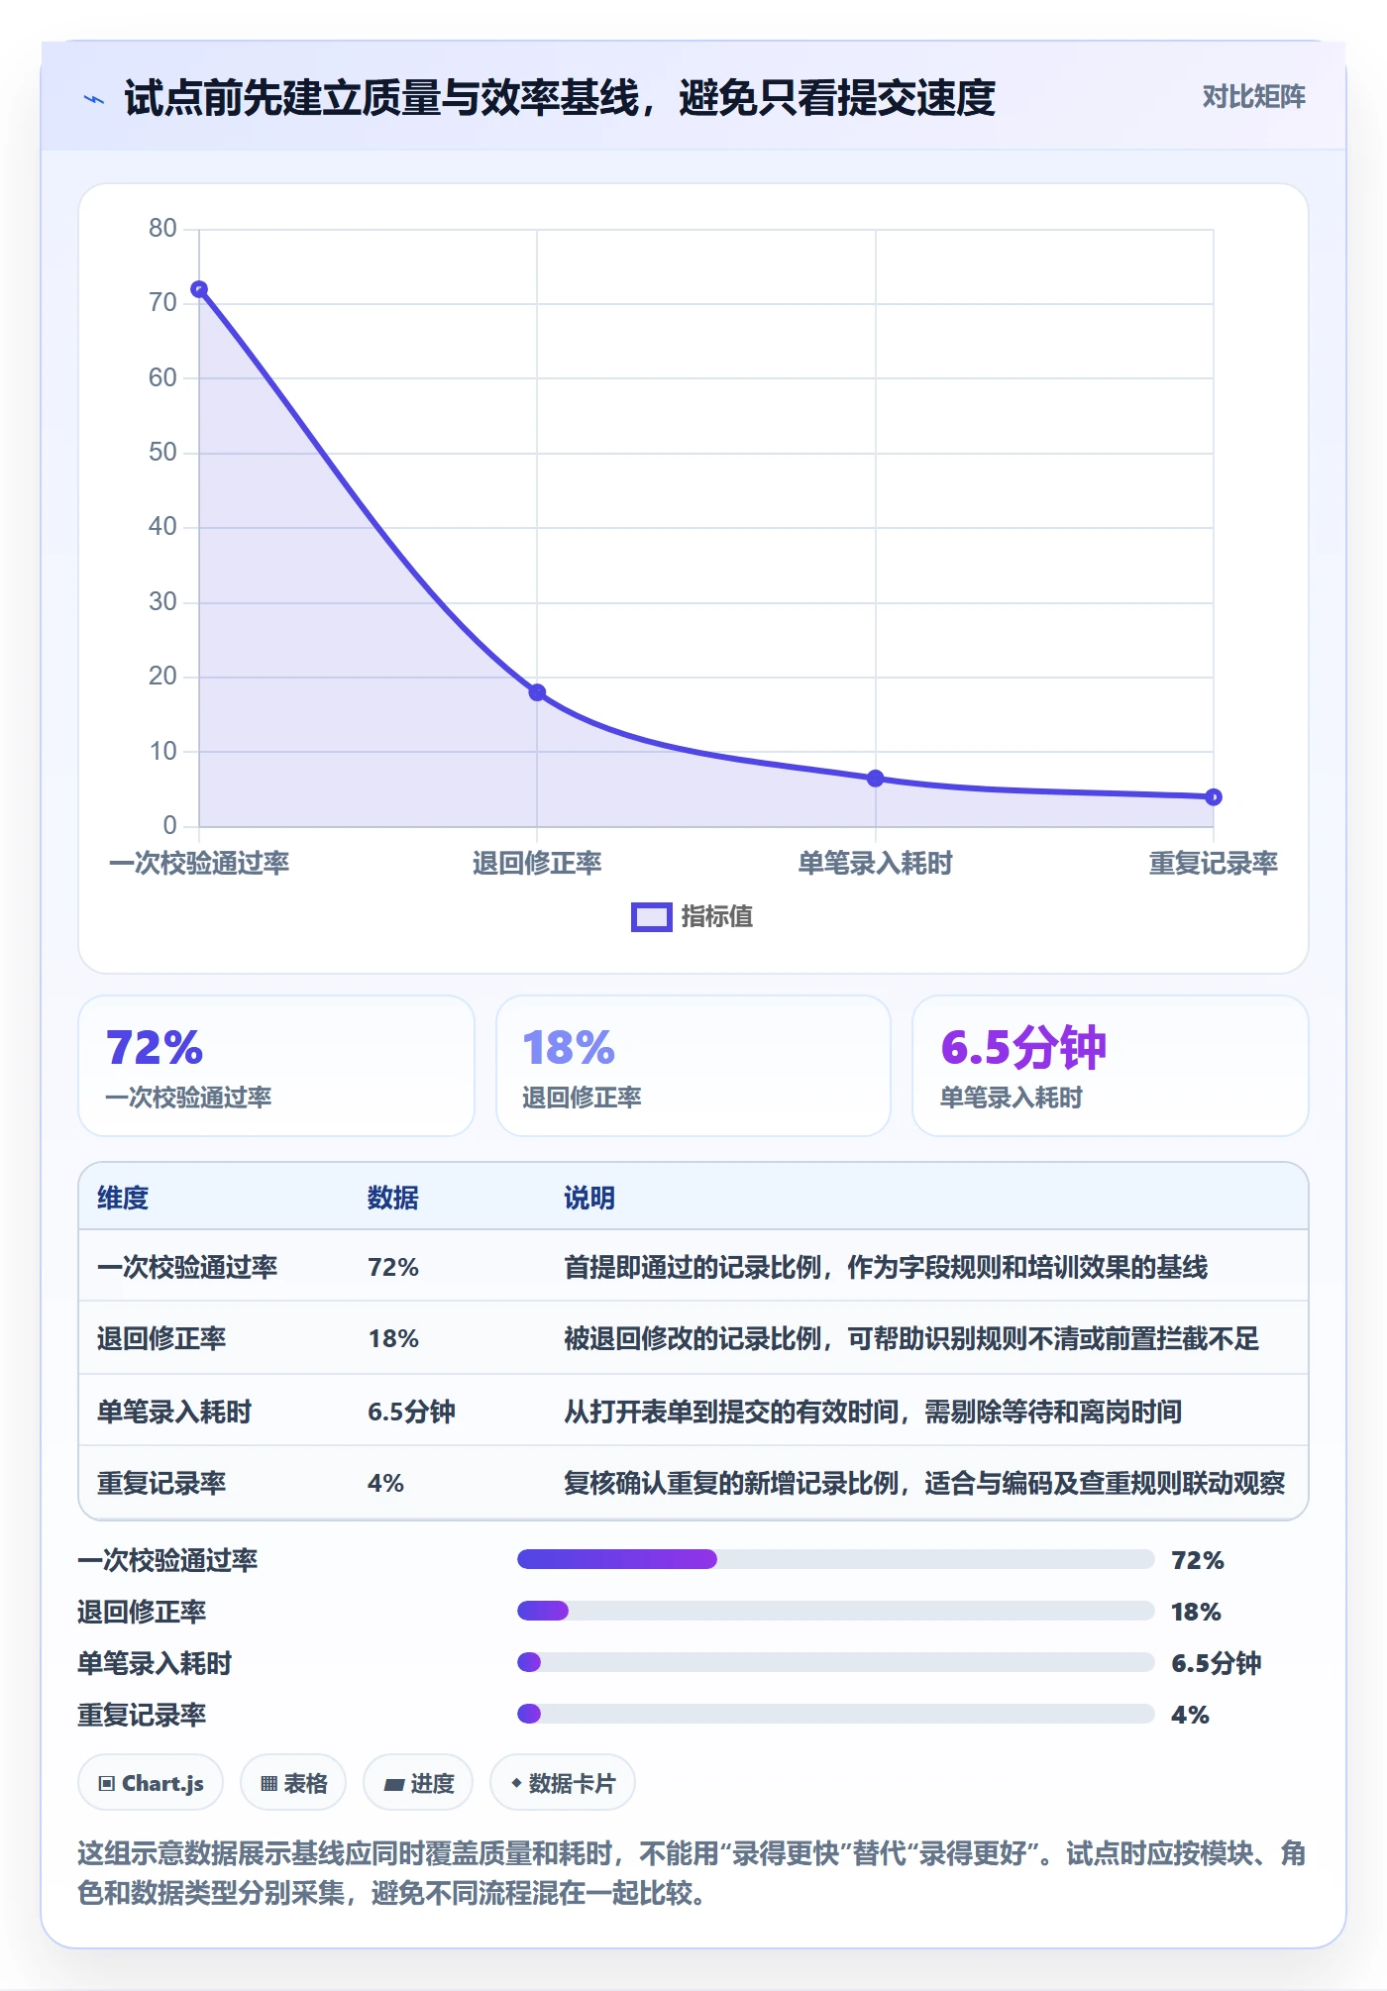Toggle the 指标值 legend swatch

(652, 917)
